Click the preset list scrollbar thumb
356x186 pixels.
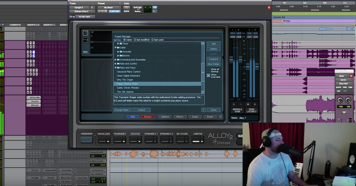(x=203, y=72)
